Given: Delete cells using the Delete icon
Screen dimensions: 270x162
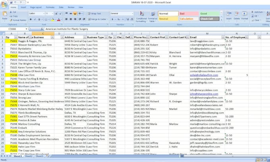Looking at the screenshot, I should click(237, 16).
